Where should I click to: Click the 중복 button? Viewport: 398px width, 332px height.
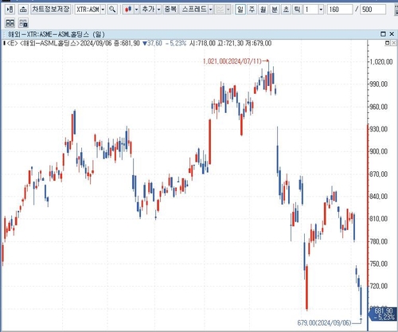[170, 10]
